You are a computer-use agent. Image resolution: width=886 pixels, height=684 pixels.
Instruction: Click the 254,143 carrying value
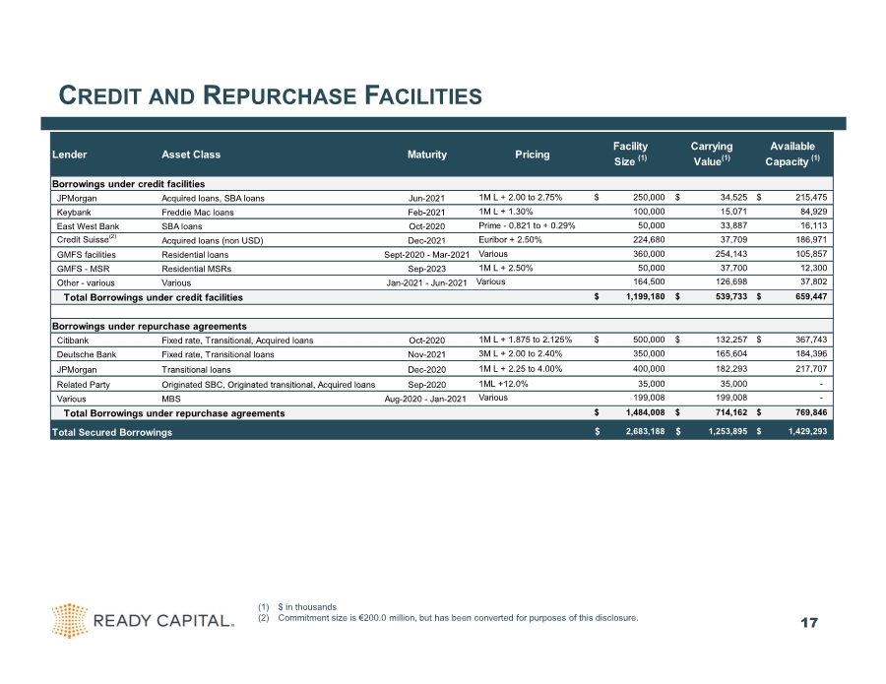click(x=731, y=254)
